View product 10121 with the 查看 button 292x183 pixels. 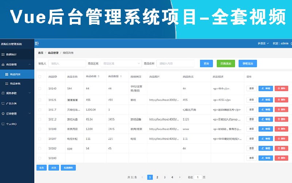[251, 100]
